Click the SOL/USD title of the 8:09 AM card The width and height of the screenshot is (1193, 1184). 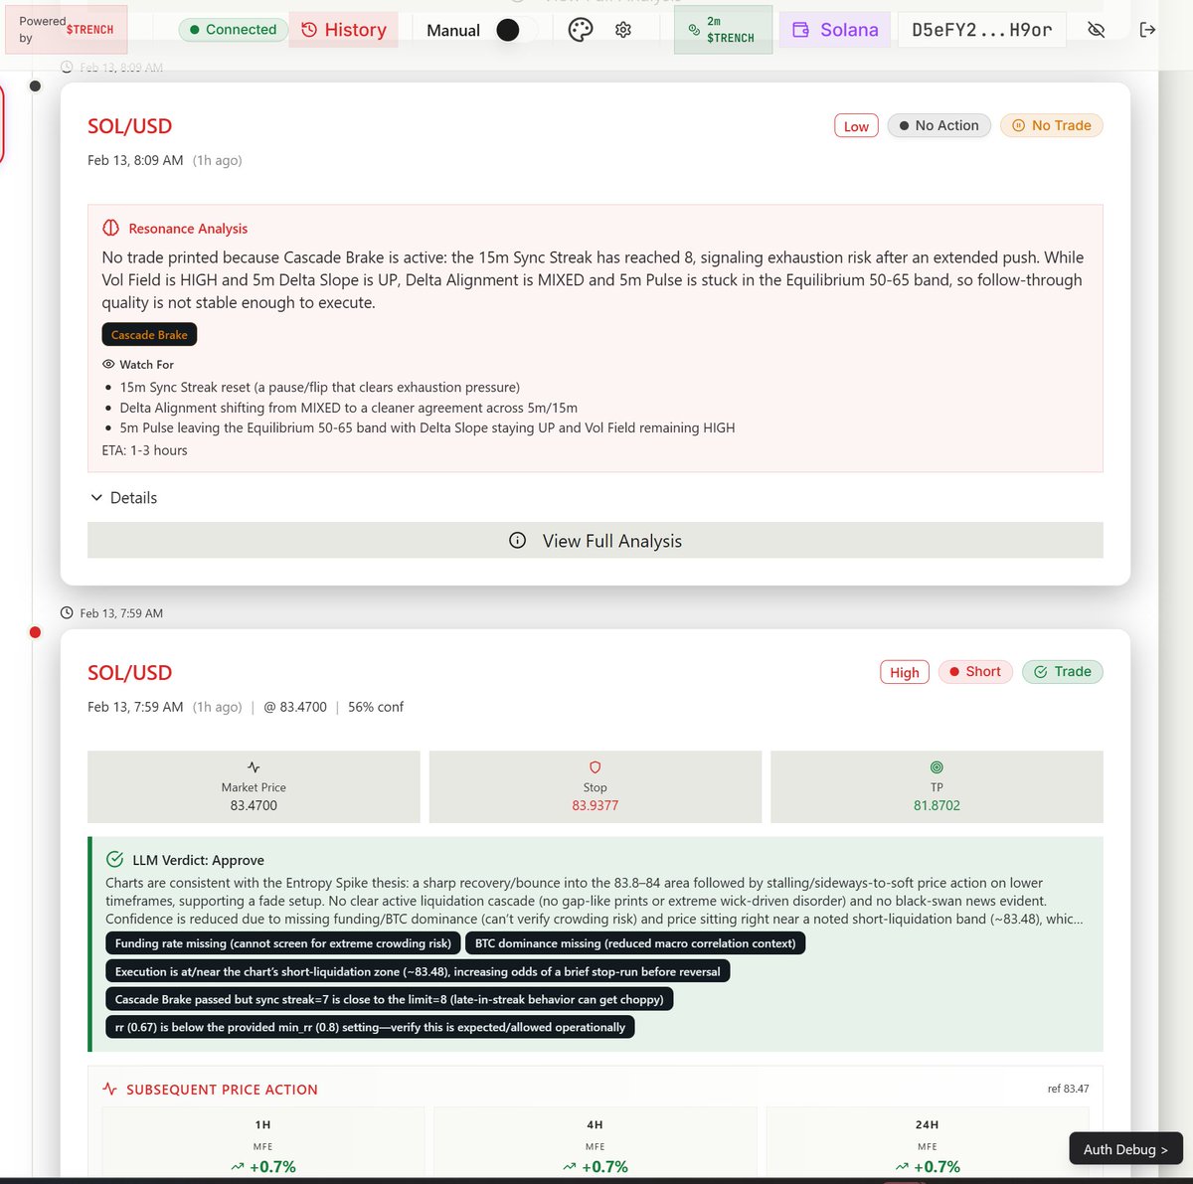click(130, 126)
